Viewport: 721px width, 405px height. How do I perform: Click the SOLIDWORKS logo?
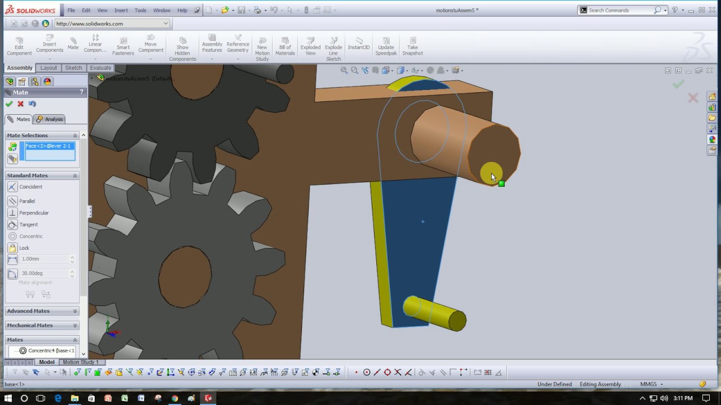[30, 10]
